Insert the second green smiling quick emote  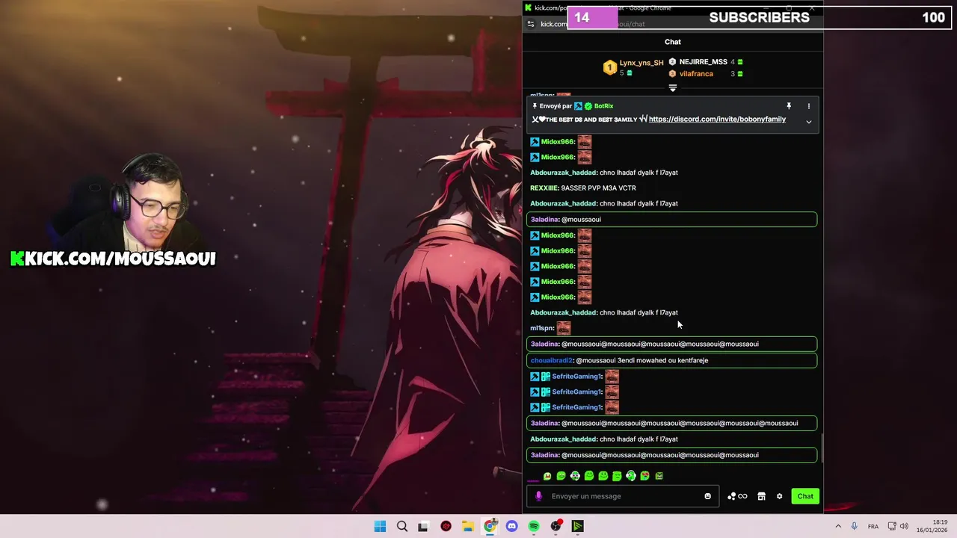pos(561,476)
